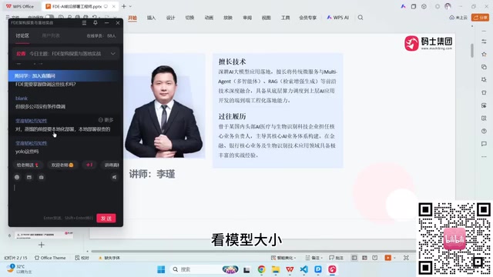493x277 pixels.
Task: Toggle the auto-save switch in WPS toolbar
Action: point(49,17)
